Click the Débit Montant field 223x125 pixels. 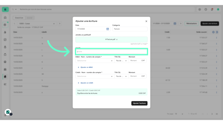pos(137,61)
